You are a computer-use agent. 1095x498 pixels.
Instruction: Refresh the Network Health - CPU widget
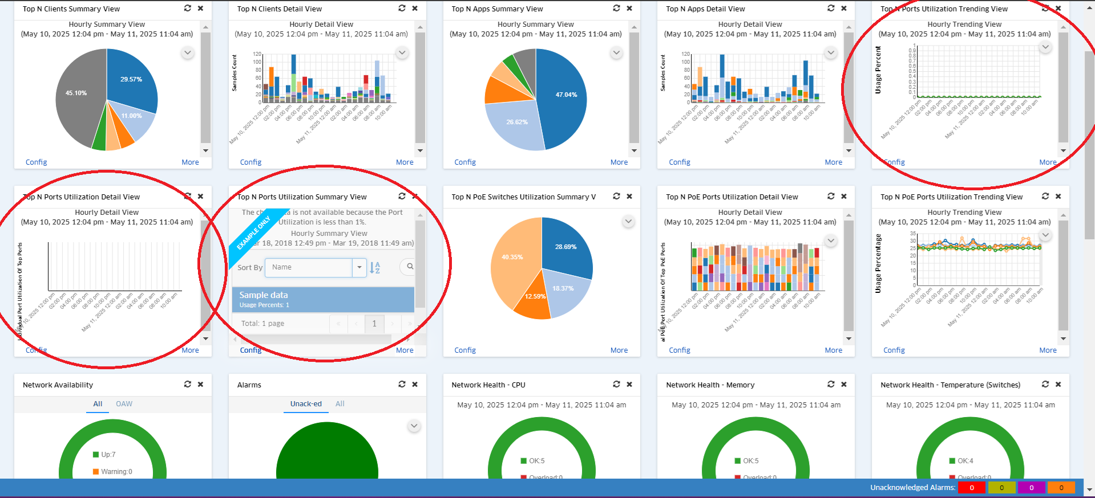tap(616, 384)
